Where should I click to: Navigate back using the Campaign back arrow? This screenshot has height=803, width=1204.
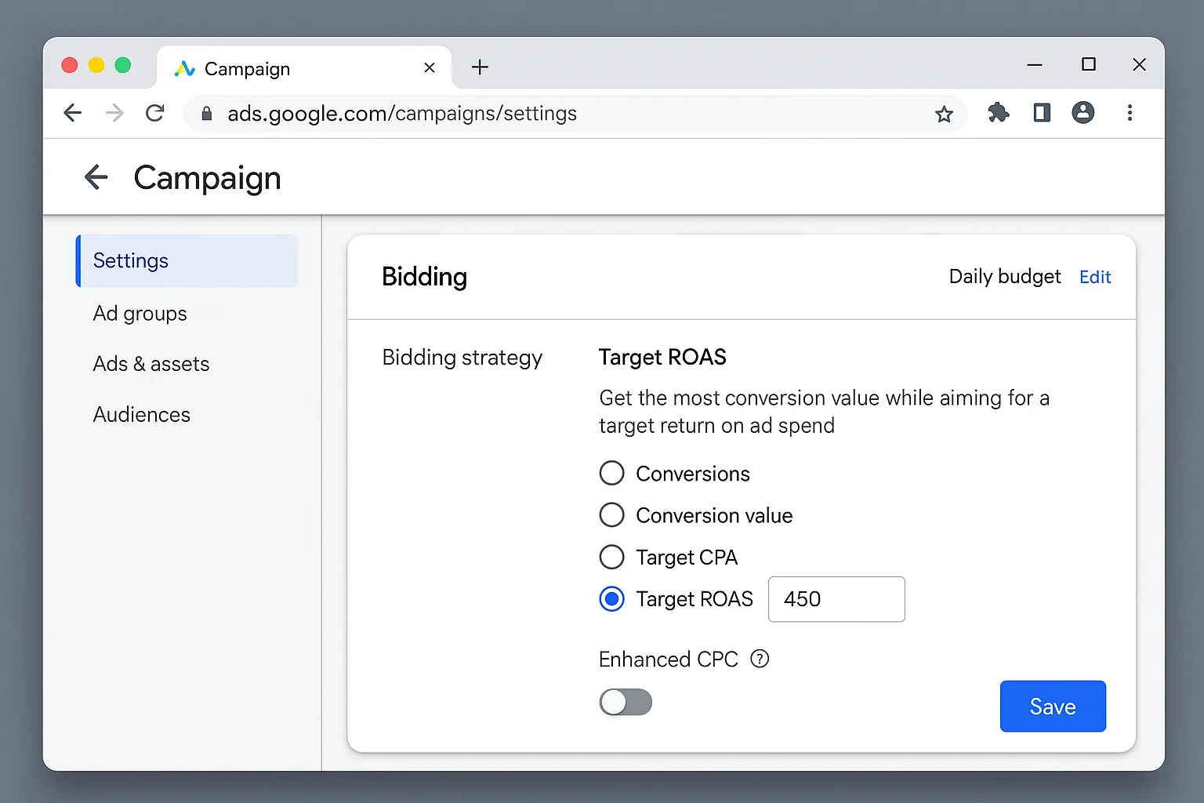[96, 177]
